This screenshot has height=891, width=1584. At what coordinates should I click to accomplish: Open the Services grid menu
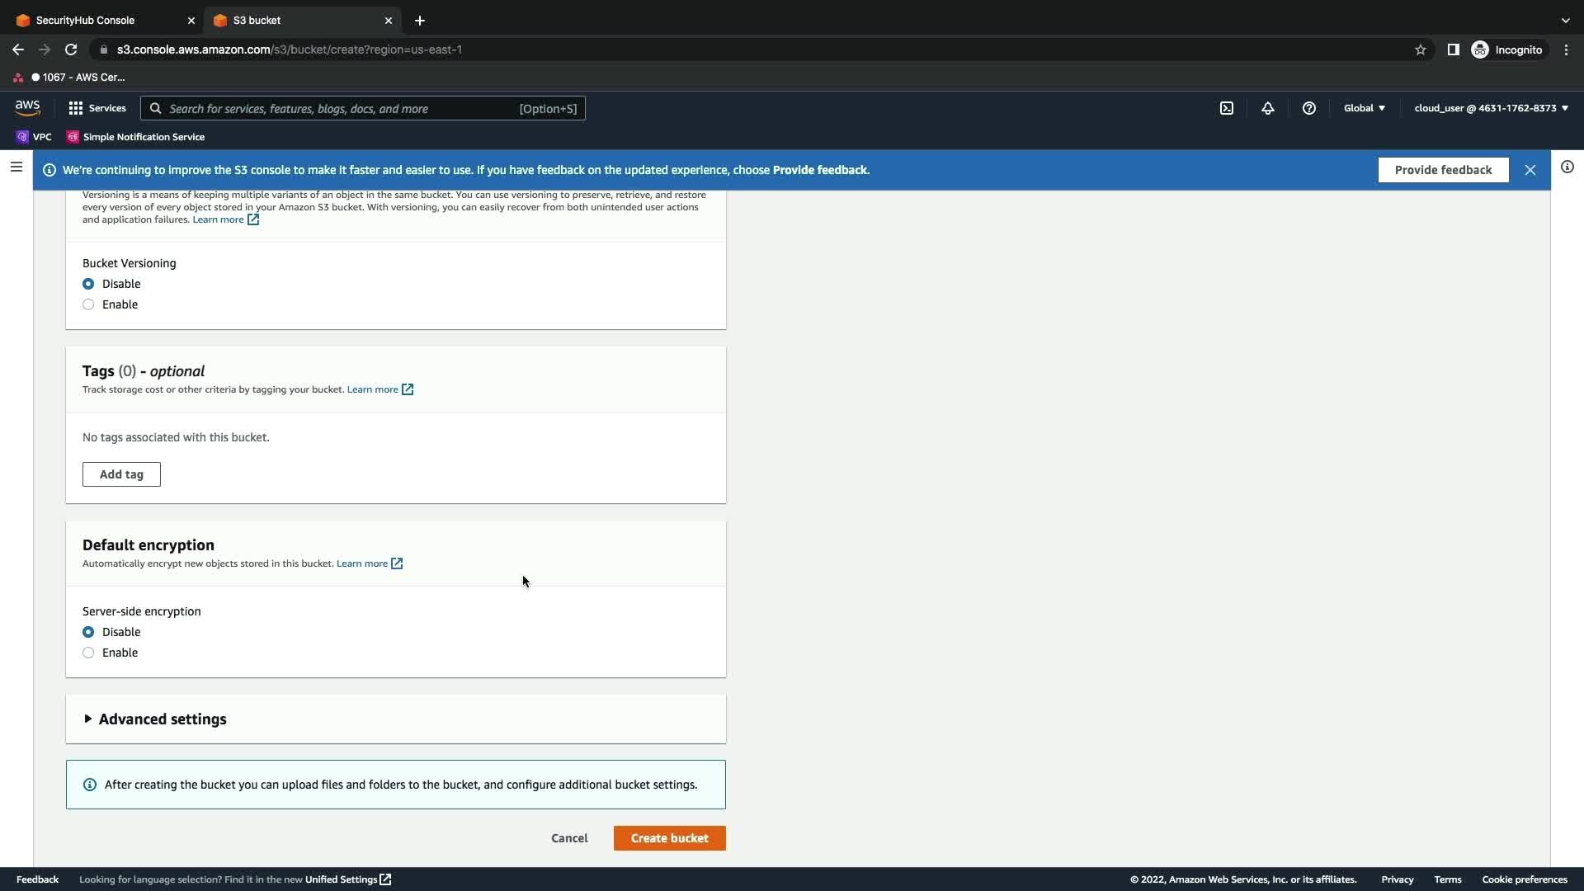tap(97, 108)
